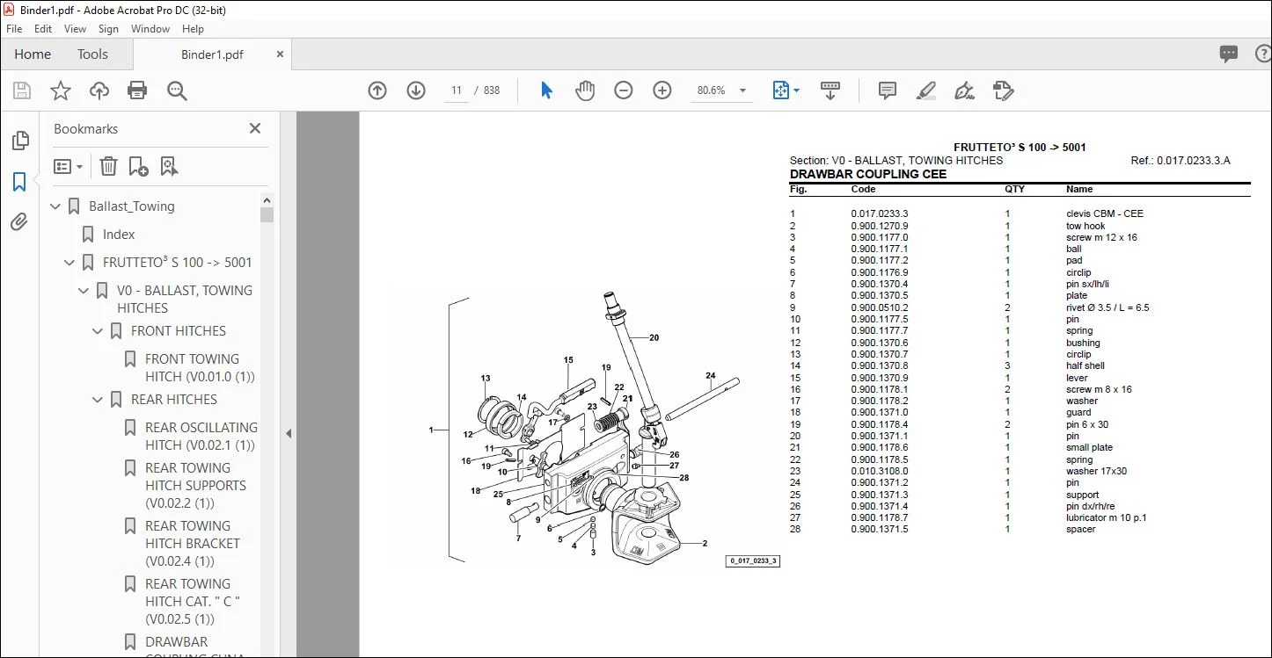Click the "clevis CBM - CEE" part name
Screen dimensions: 1272x658
(x=1105, y=213)
